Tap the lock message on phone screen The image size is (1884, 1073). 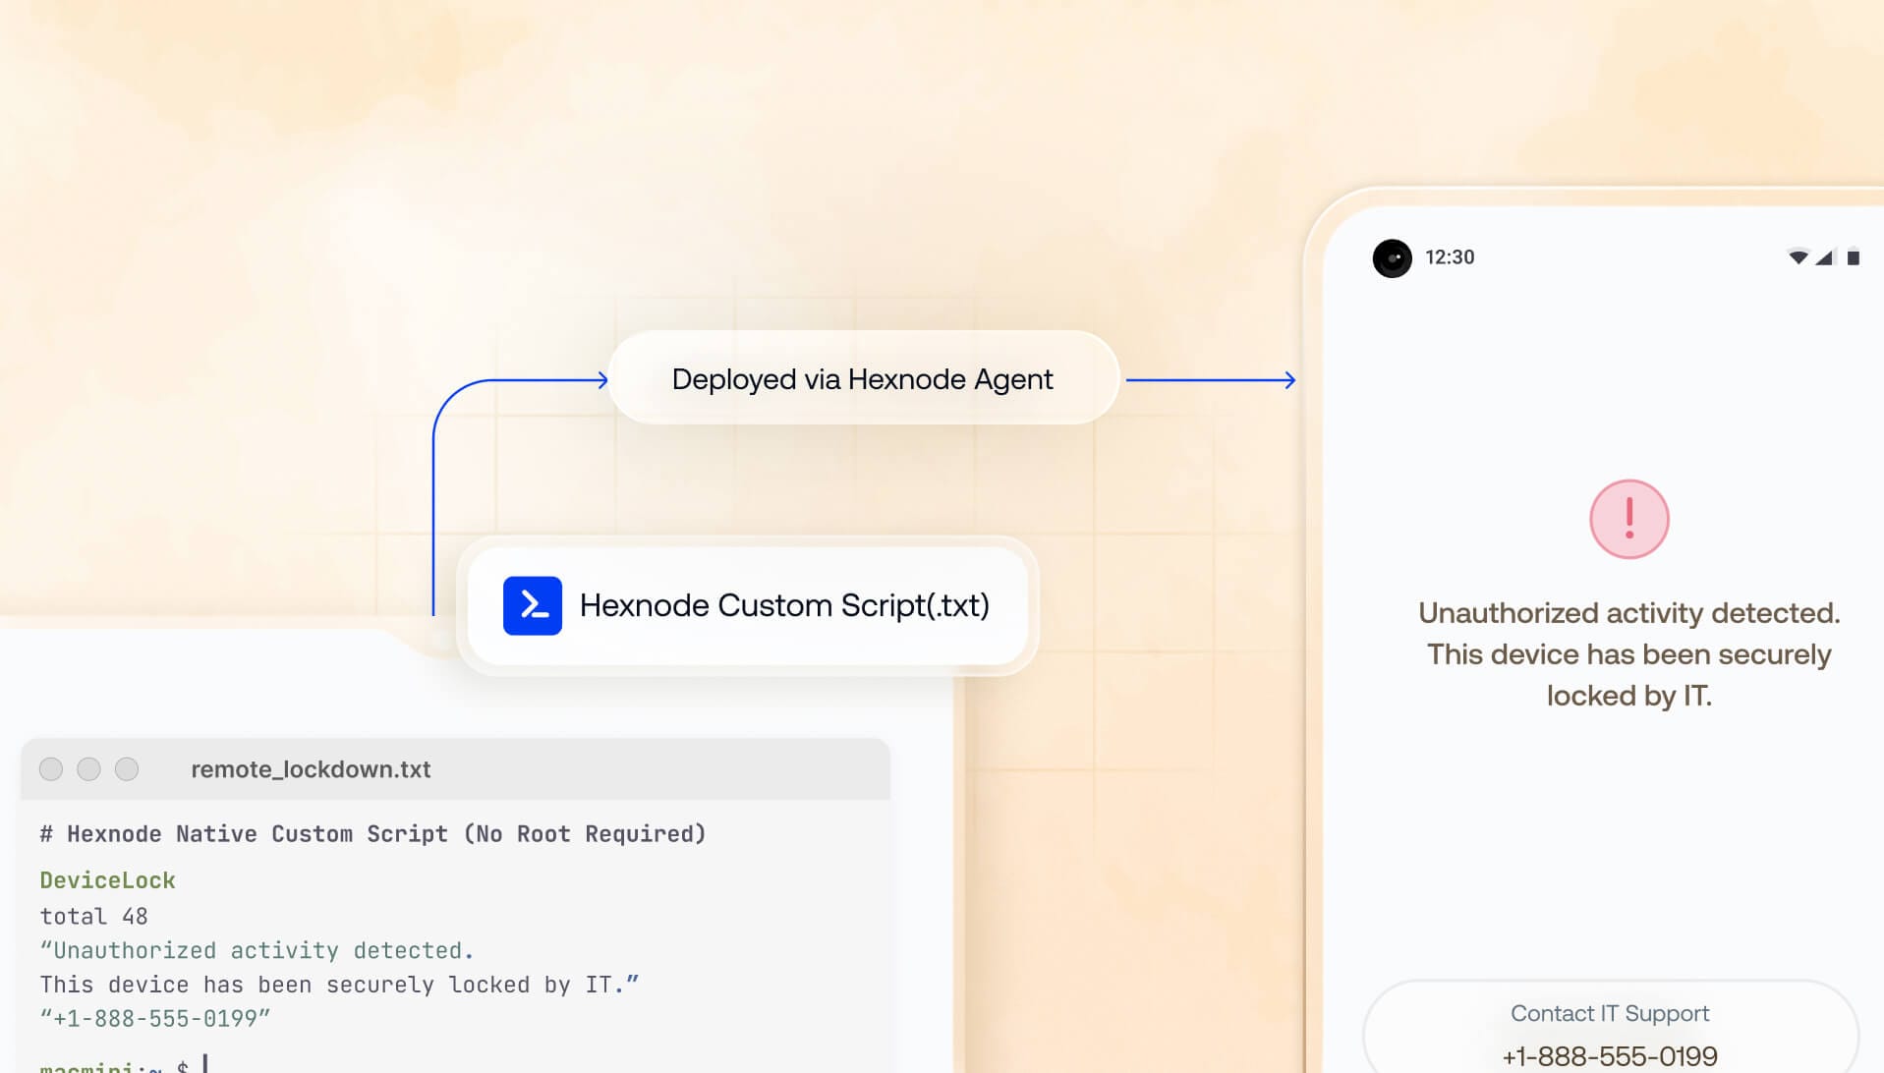(x=1628, y=654)
